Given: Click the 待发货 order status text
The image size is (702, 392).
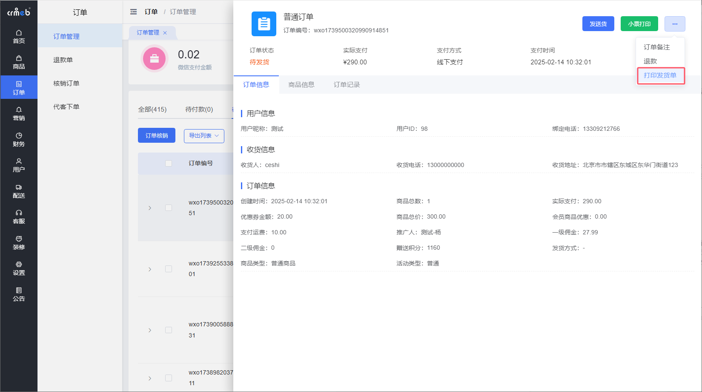Looking at the screenshot, I should point(259,62).
